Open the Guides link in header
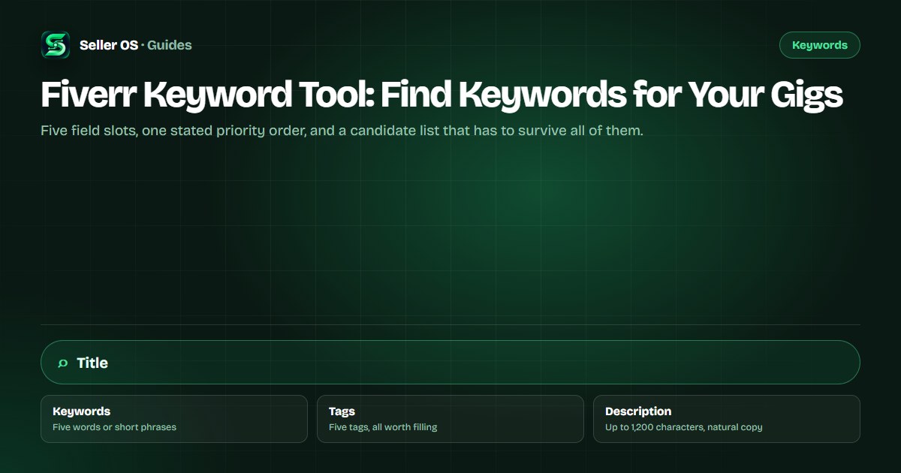 [x=170, y=45]
